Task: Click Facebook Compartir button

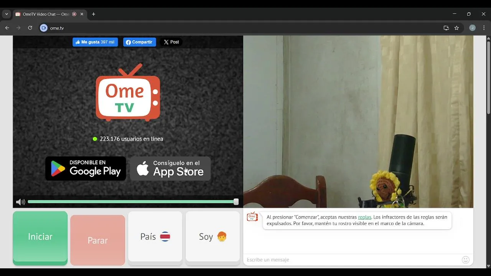Action: pyautogui.click(x=140, y=42)
